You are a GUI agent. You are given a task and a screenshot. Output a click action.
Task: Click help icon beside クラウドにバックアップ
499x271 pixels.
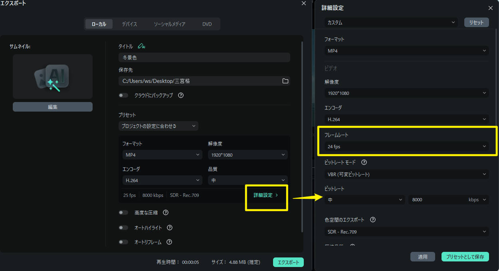180,95
